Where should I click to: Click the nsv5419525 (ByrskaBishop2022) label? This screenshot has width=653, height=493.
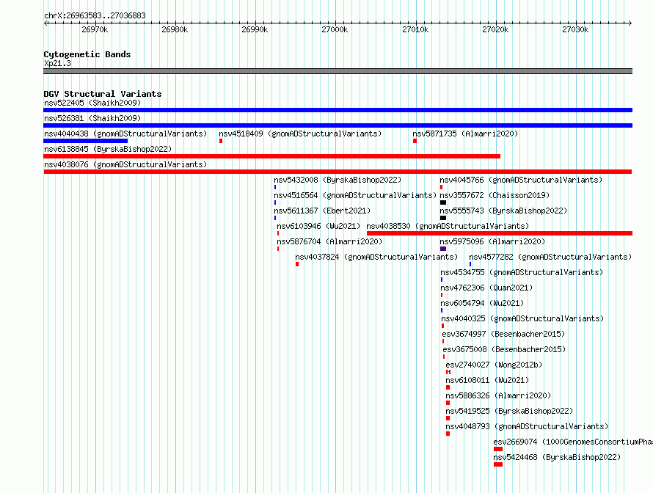(509, 411)
